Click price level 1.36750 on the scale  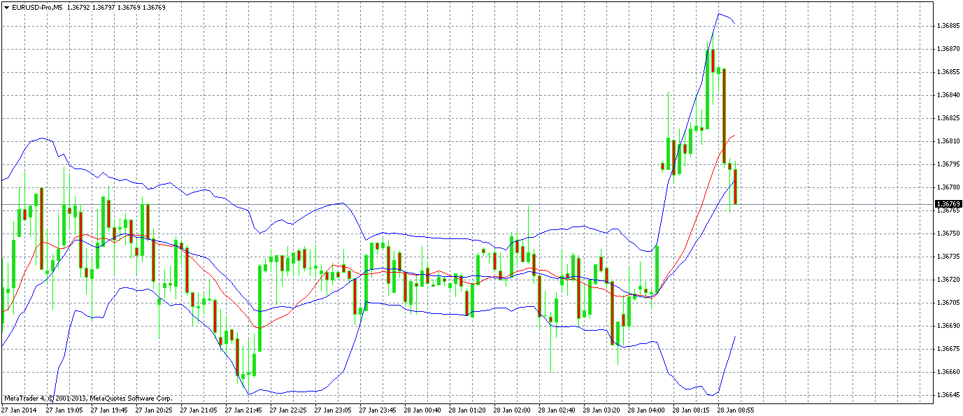pos(948,234)
